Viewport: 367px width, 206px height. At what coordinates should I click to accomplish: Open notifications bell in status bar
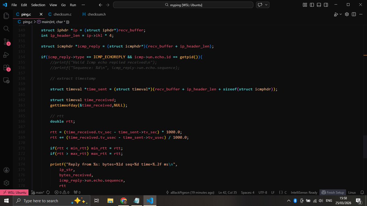pos(362,193)
